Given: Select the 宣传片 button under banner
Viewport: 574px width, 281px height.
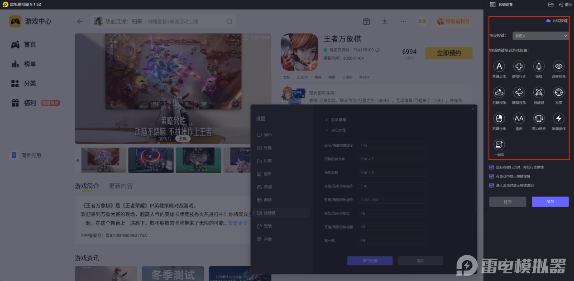Looking at the screenshot, I should (165, 139).
